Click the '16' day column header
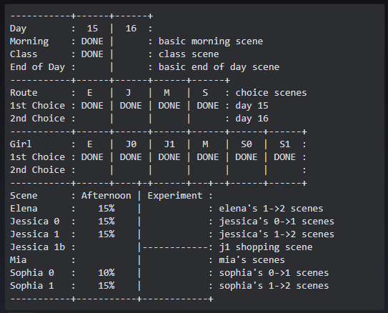The height and width of the screenshot is (313, 388). [131, 29]
